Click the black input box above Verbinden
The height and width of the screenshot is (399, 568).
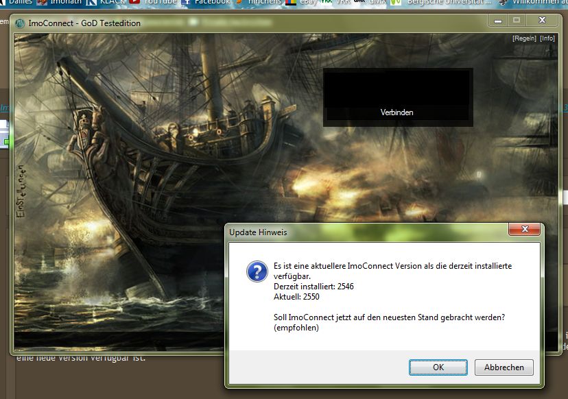pyautogui.click(x=397, y=87)
